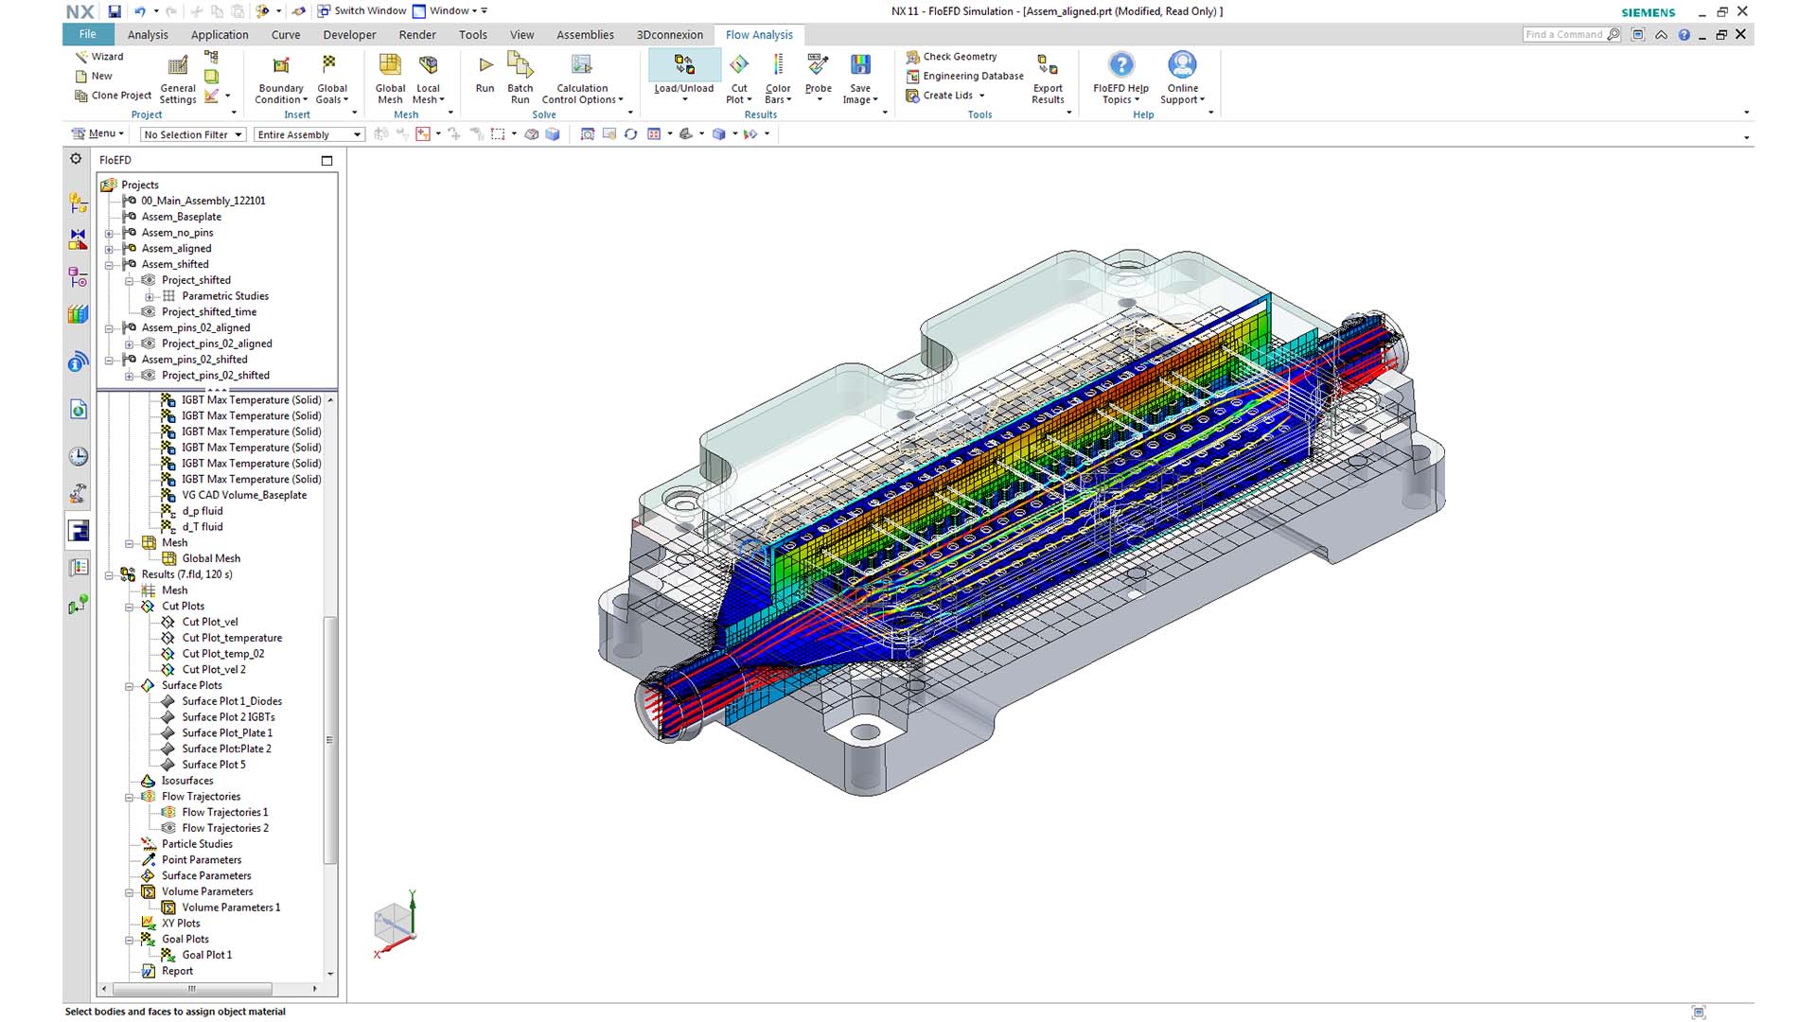Open the Local Mesh tool
Viewport: 1817px width, 1022px height.
[428, 76]
